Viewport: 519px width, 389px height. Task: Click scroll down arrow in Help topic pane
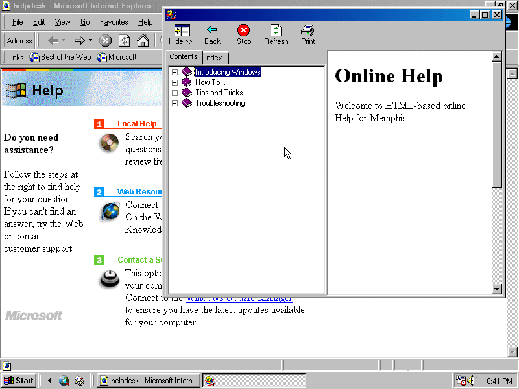point(496,289)
